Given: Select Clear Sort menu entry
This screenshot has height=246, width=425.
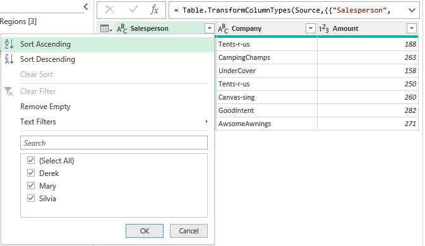Looking at the screenshot, I should 107,74.
